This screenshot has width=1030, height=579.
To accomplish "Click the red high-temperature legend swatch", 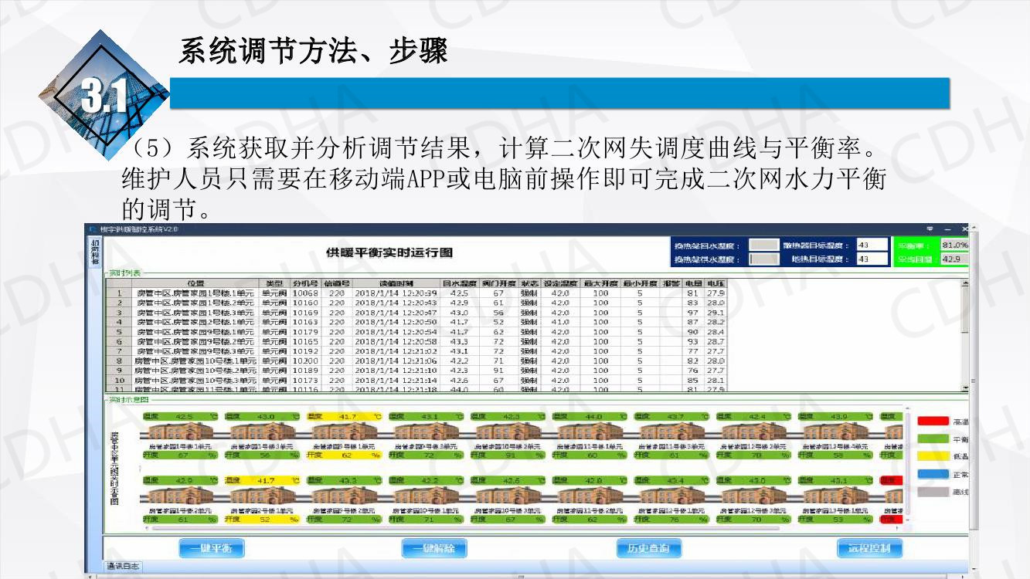I will point(932,422).
